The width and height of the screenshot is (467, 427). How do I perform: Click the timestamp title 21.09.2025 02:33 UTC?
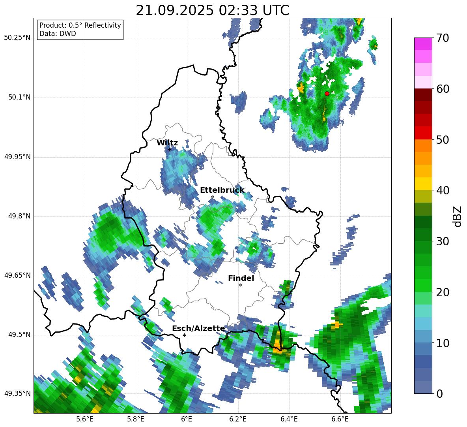pos(212,10)
